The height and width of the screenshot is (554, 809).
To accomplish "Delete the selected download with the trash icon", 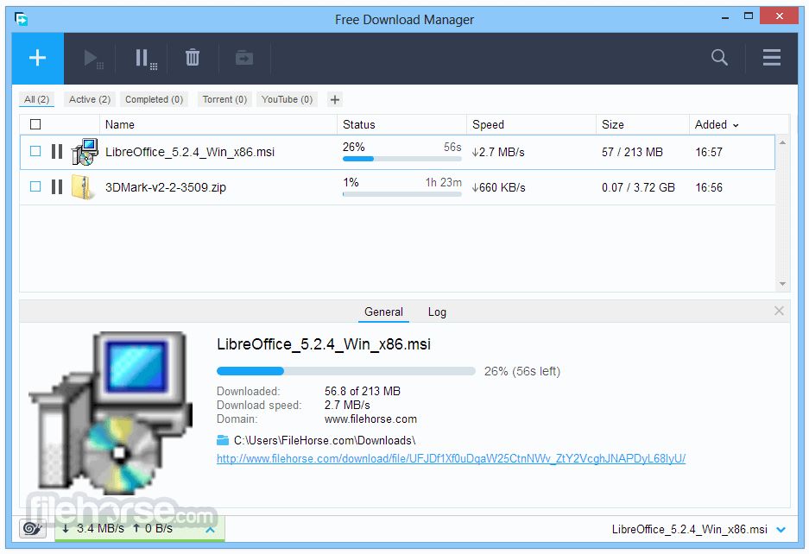I will [x=193, y=57].
